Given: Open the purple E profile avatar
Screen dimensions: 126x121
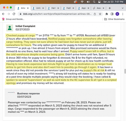Looking at the screenshot, I should (x=117, y=14).
